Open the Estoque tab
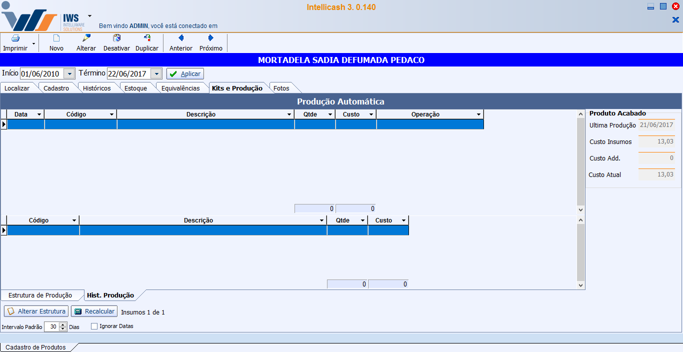Image resolution: width=683 pixels, height=352 pixels. 135,88
